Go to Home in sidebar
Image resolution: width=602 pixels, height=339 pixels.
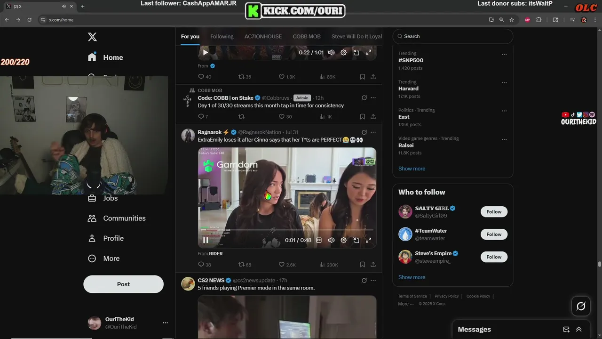point(105,57)
